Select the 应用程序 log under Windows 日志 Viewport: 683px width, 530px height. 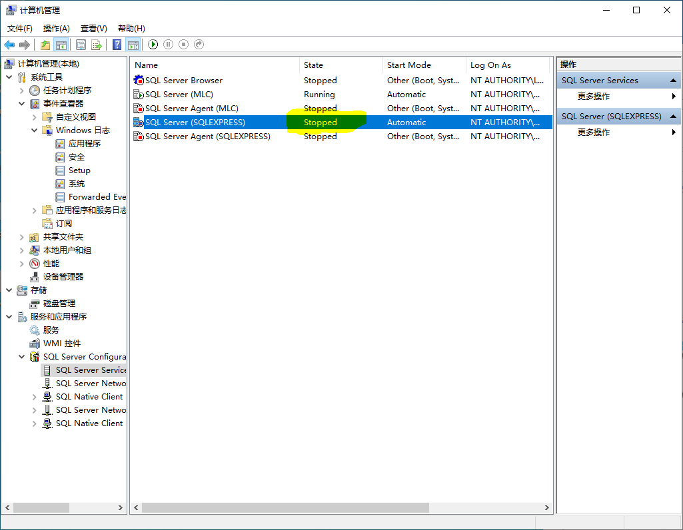[x=85, y=144]
